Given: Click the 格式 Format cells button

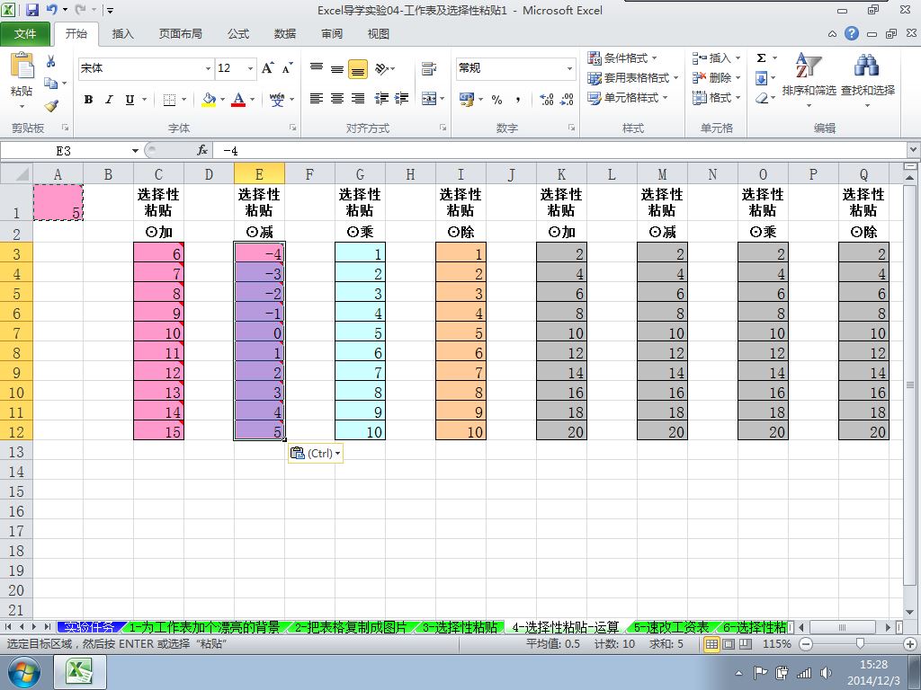Looking at the screenshot, I should [716, 98].
